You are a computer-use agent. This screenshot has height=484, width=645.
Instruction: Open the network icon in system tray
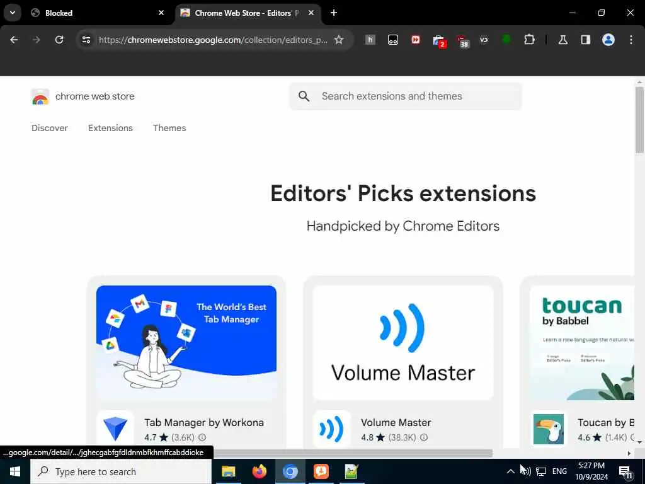[541, 471]
